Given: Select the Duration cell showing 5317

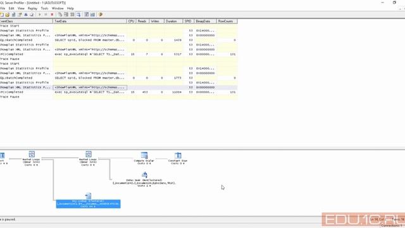Looking at the screenshot, I should (173, 54).
